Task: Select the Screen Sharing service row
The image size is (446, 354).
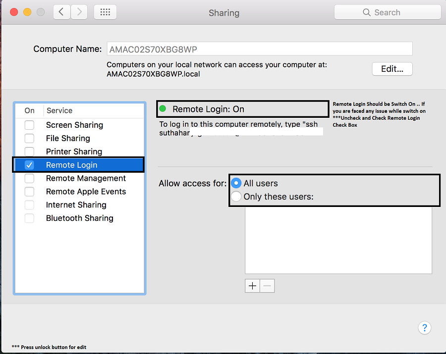Action: [x=80, y=125]
